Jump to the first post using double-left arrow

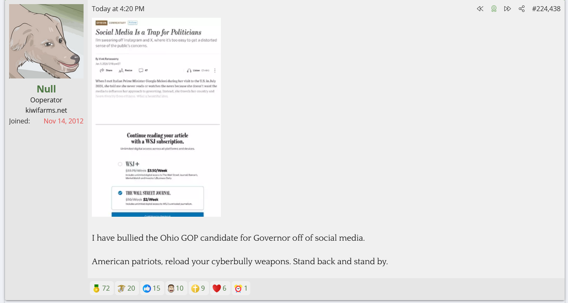480,9
